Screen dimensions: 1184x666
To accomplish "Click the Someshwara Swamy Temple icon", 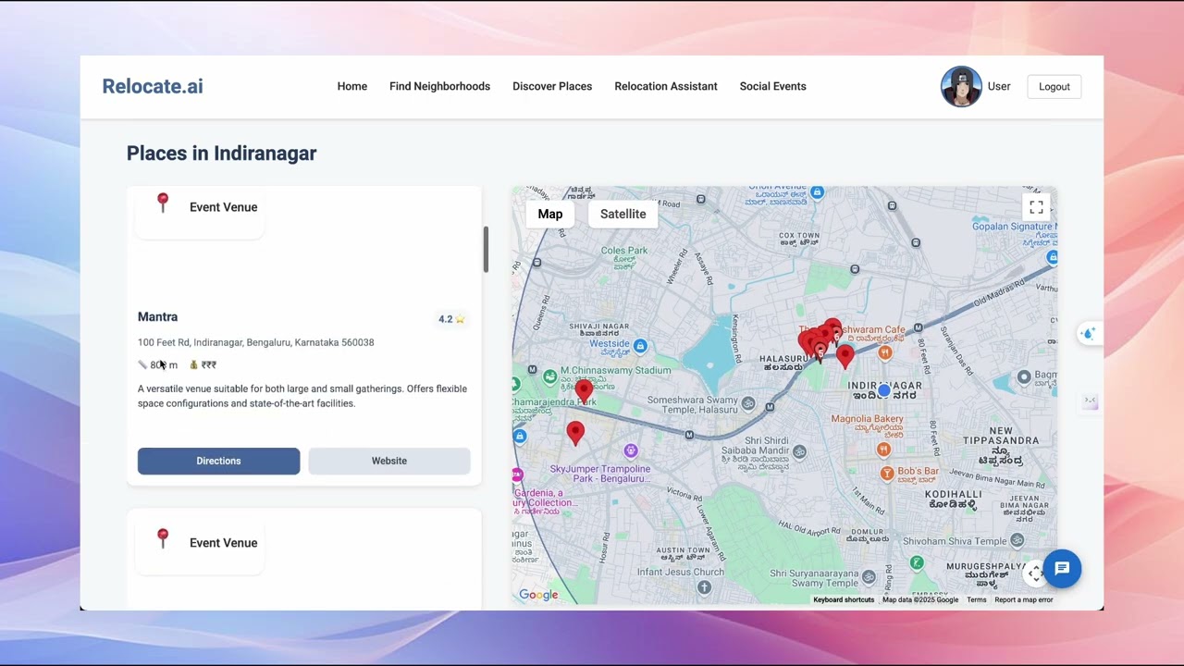I will (x=748, y=403).
